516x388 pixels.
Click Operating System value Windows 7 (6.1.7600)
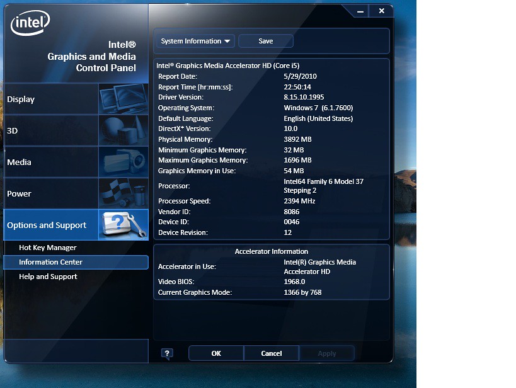[318, 108]
